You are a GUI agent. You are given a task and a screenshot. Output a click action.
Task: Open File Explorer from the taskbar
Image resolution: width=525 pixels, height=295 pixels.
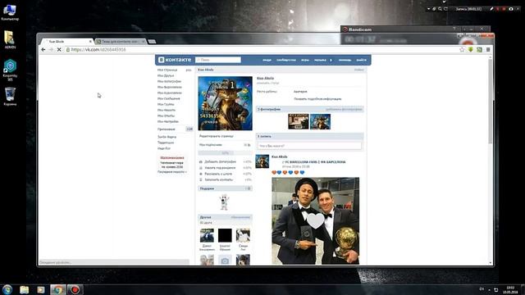24,289
